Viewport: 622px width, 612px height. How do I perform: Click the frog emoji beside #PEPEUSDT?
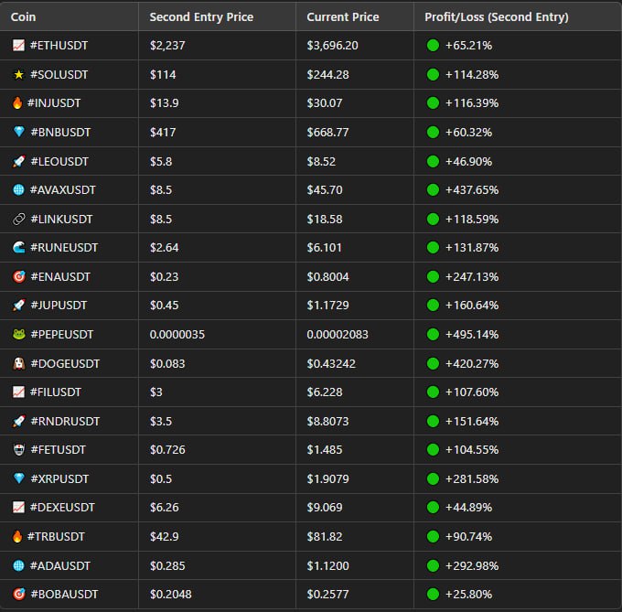click(x=18, y=335)
